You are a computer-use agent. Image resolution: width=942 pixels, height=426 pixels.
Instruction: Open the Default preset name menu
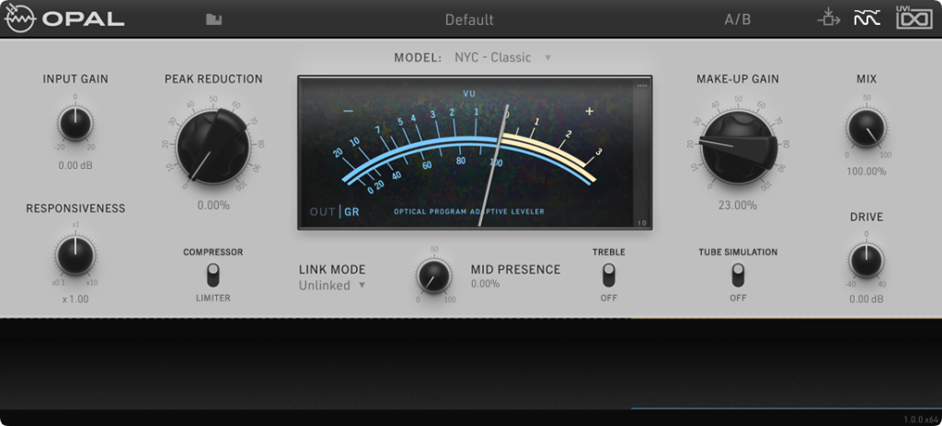click(469, 20)
